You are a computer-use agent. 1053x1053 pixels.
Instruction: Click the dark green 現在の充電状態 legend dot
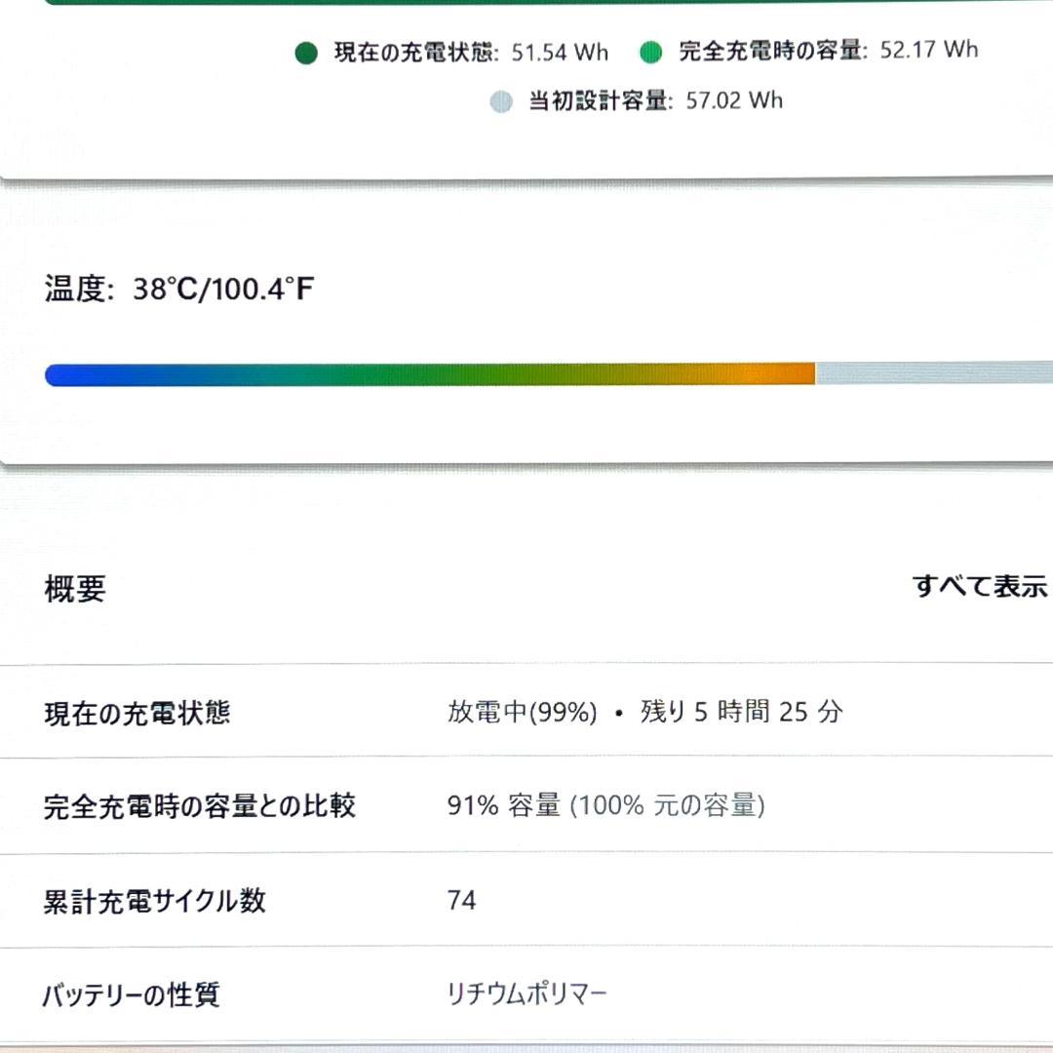[307, 51]
